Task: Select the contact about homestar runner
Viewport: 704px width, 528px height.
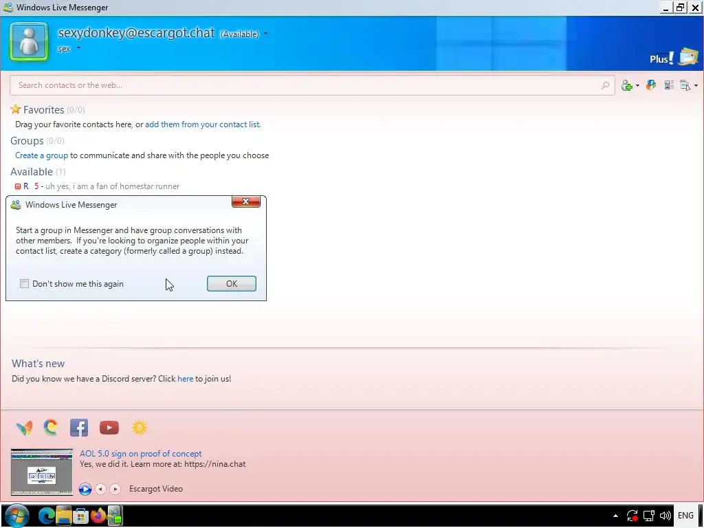Action: tap(97, 186)
